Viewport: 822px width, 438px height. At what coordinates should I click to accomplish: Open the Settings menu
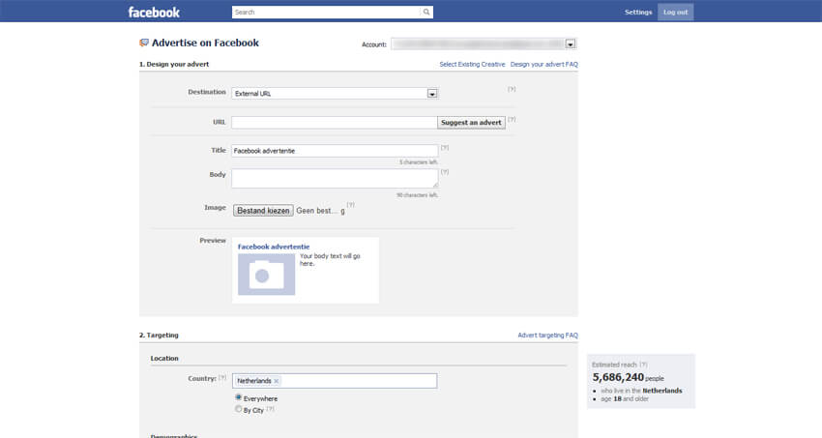pyautogui.click(x=638, y=12)
